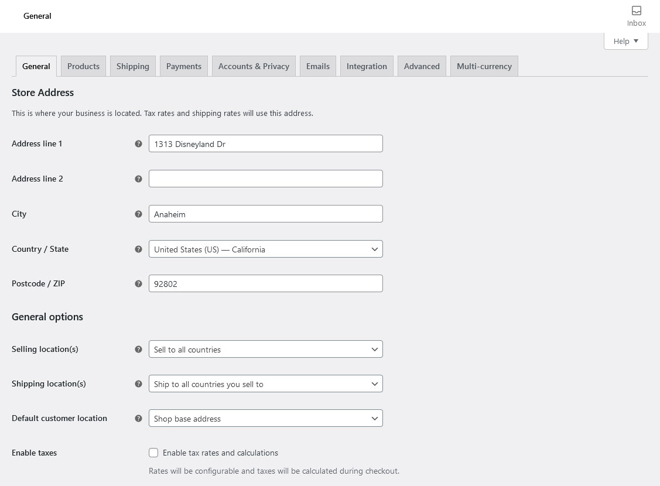This screenshot has height=486, width=660.
Task: Click help icon for Country / State
Action: click(138, 249)
